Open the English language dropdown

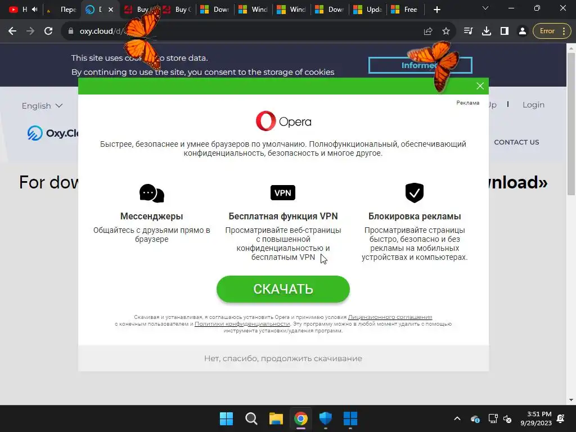42,106
